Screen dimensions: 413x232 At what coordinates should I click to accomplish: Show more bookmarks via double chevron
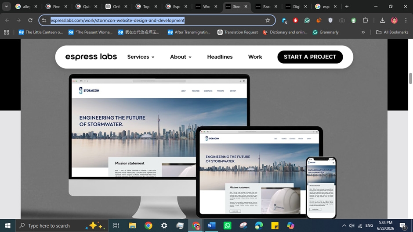(x=363, y=32)
